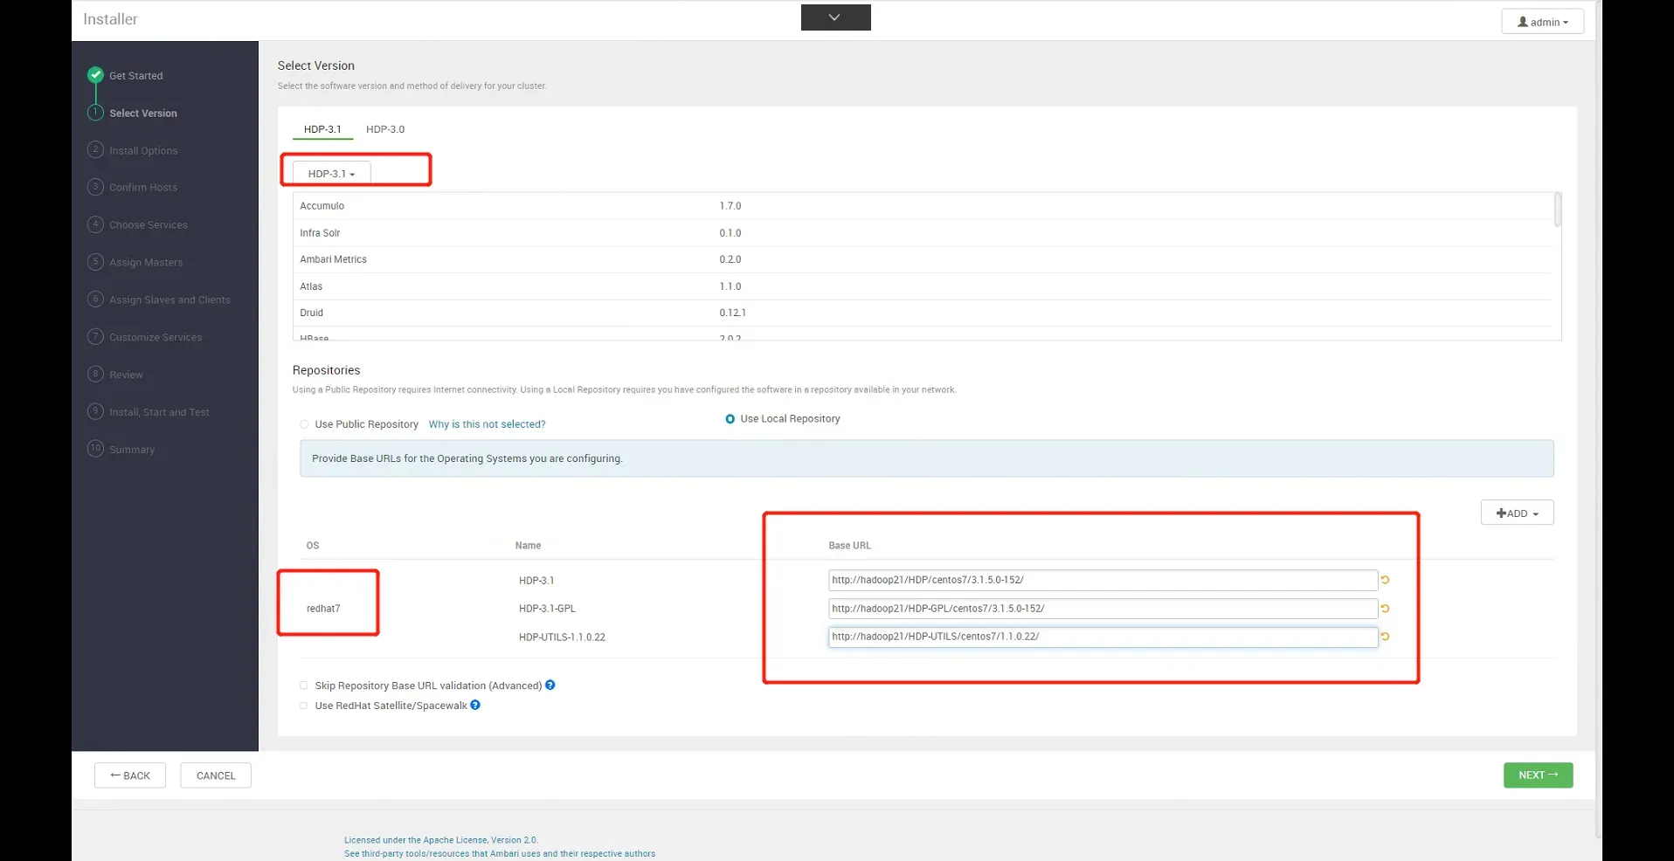The height and width of the screenshot is (861, 1674).
Task: Click undo icon beside HDP-3.1 base URL
Action: (1385, 580)
